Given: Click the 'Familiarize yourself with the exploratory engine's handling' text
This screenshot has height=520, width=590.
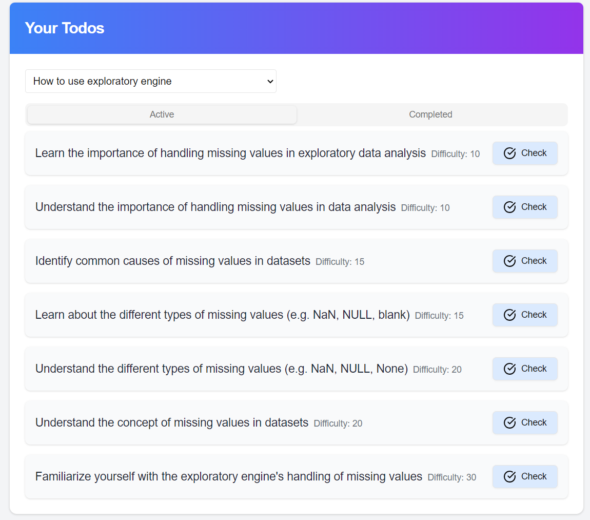Looking at the screenshot, I should pos(229,476).
